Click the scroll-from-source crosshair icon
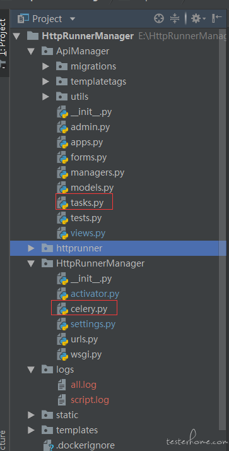This screenshot has width=229, height=451. 158,19
